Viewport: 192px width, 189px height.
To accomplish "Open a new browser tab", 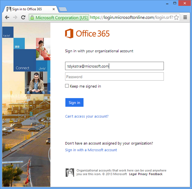I will 63,9.
